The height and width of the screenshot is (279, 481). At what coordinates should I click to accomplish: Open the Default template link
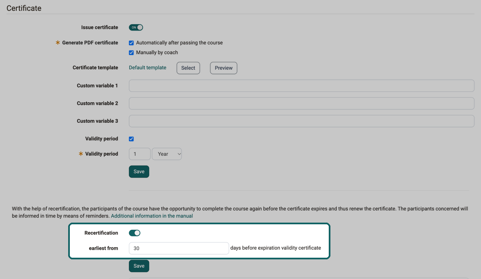coord(148,68)
